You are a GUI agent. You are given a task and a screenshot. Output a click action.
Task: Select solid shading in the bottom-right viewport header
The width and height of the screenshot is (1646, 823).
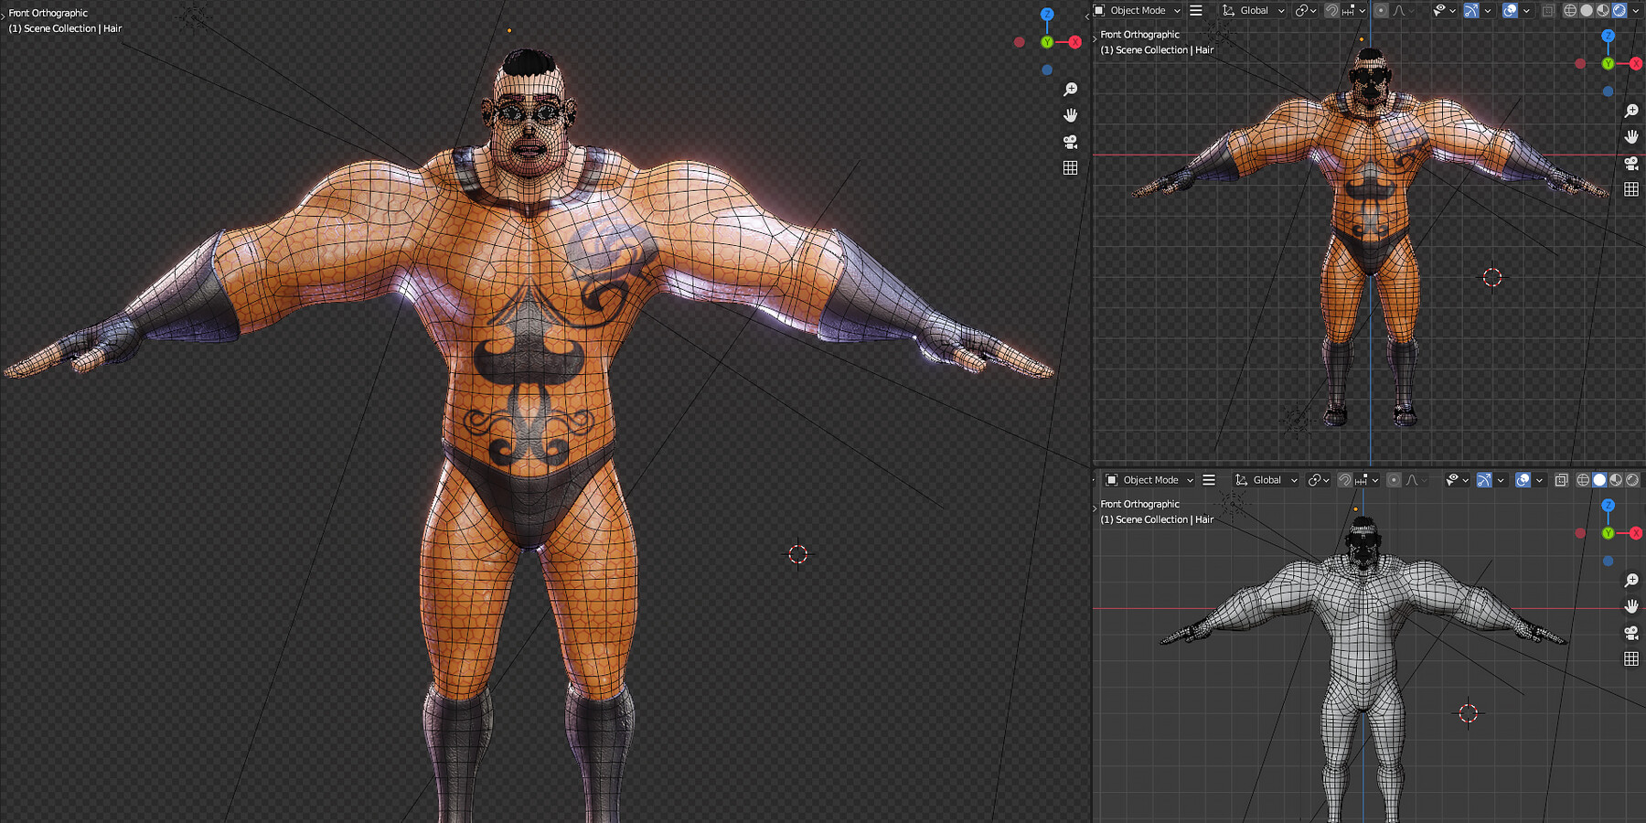pos(1599,480)
